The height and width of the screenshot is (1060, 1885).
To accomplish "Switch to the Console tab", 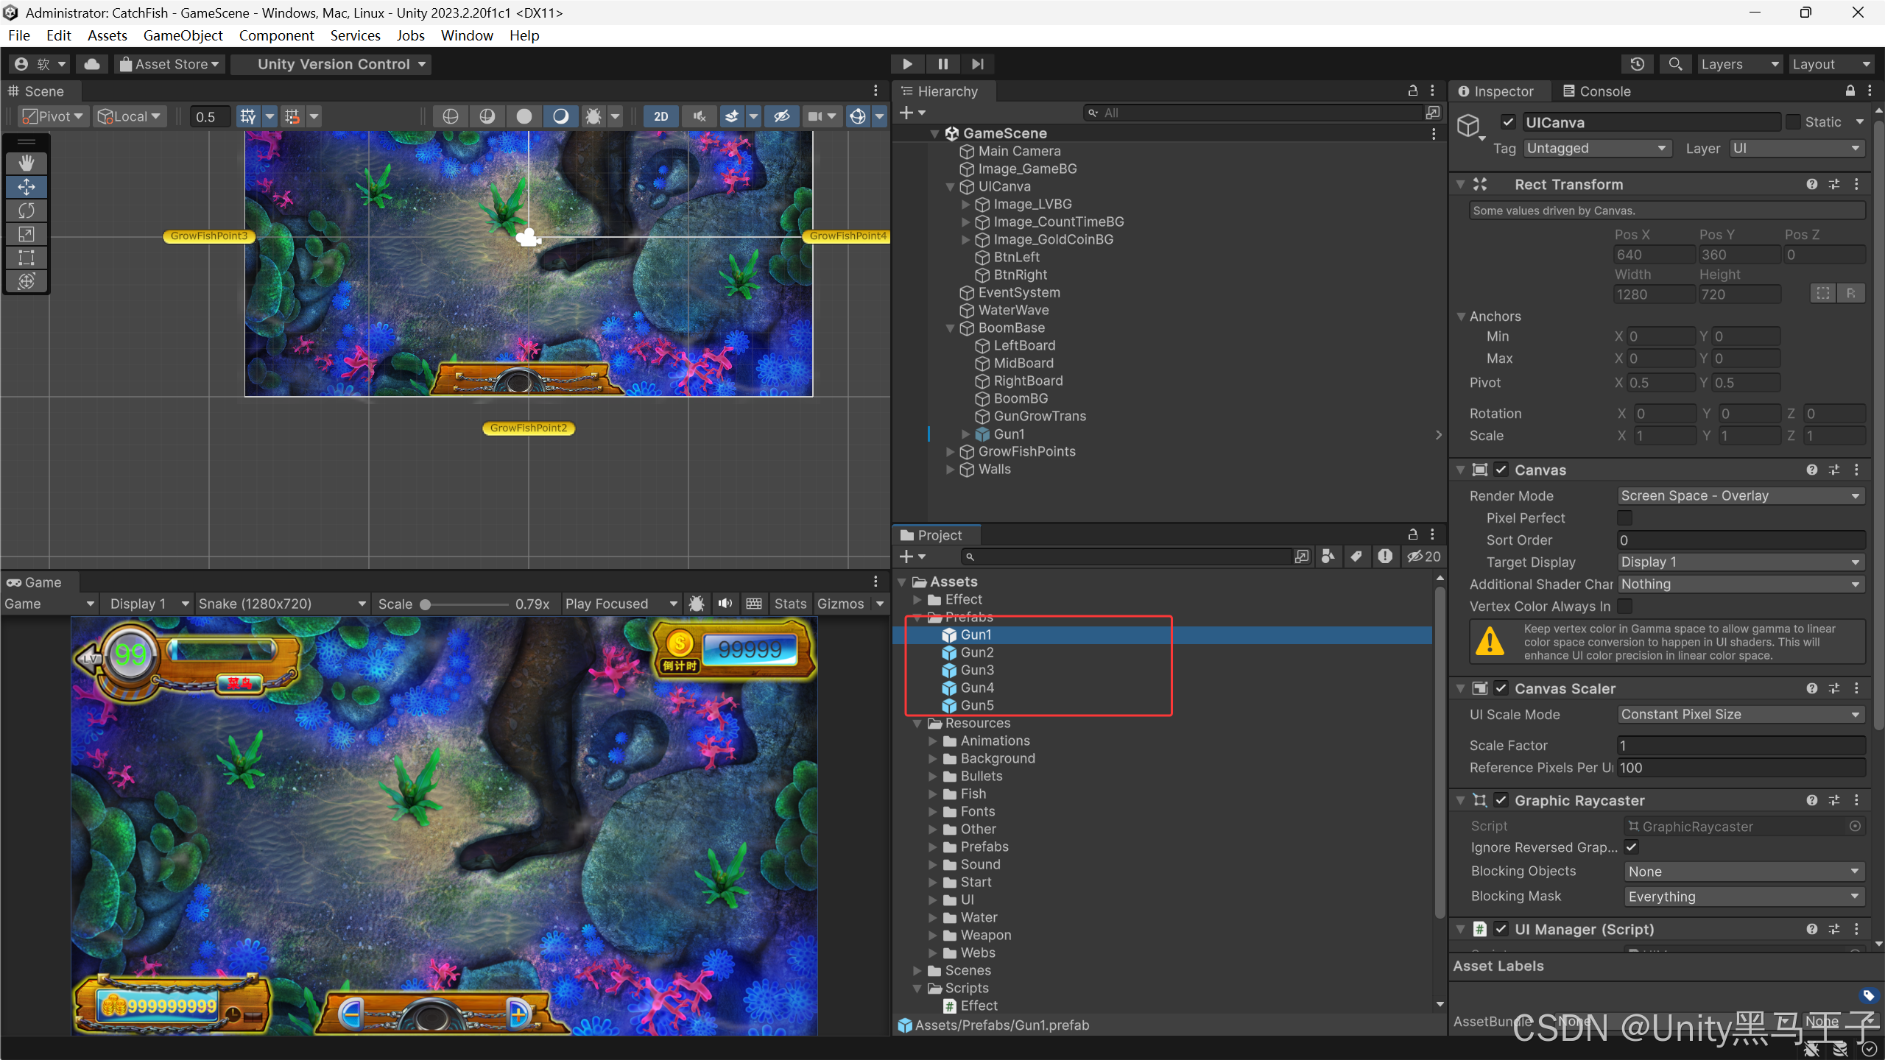I will 1596,91.
